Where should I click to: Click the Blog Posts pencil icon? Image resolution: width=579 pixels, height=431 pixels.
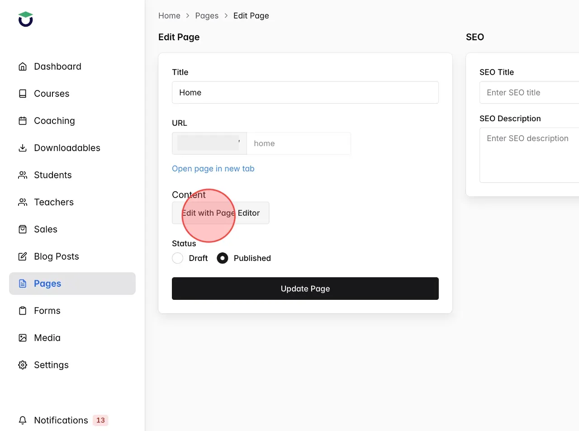click(23, 256)
